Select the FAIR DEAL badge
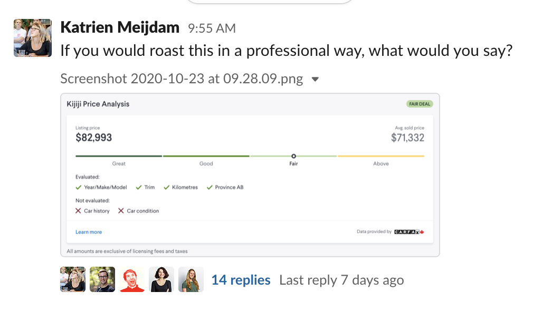 coord(419,104)
